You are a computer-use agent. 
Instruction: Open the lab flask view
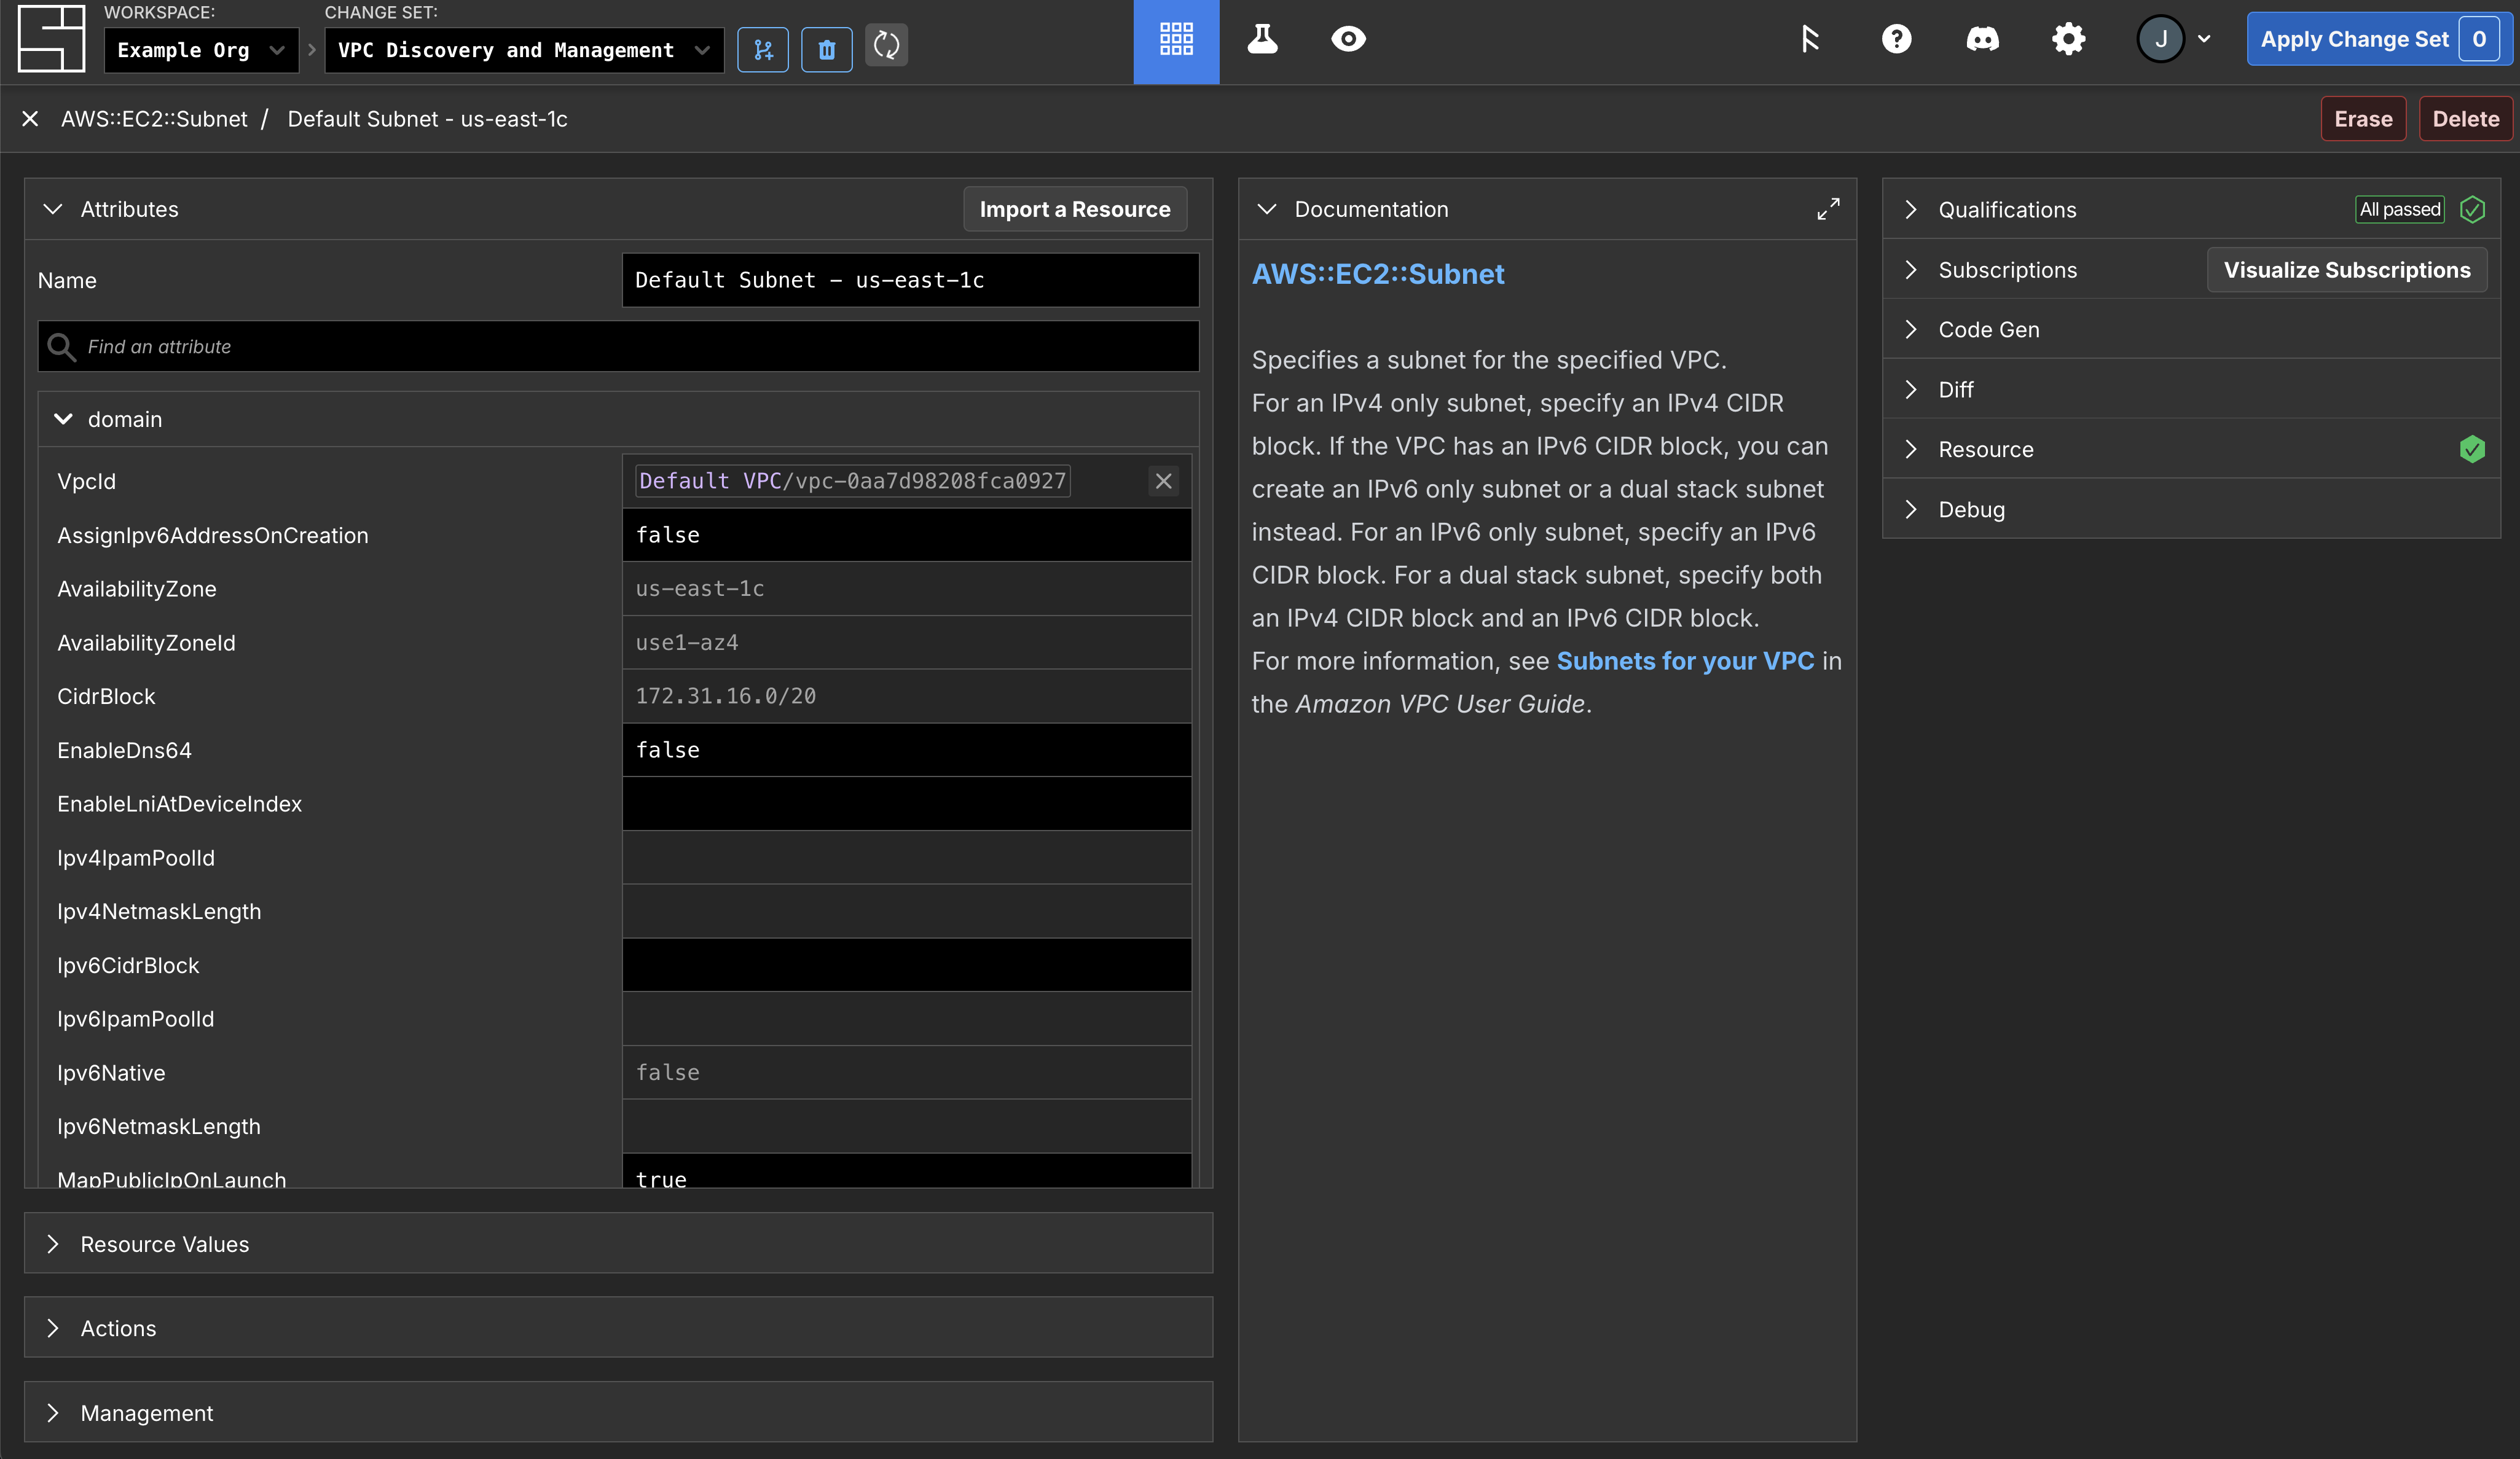pyautogui.click(x=1262, y=40)
